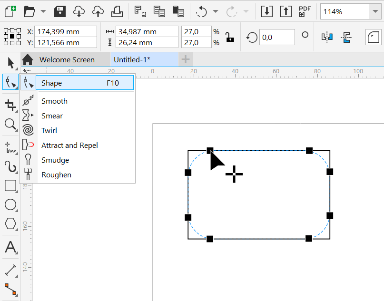Open the redo history dropdown
The image size is (384, 301).
pyautogui.click(x=246, y=11)
